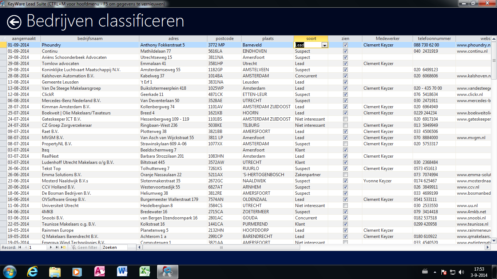This screenshot has width=497, height=279.
Task: Click the horizontal scrollbar thumb
Action: click(x=221, y=247)
